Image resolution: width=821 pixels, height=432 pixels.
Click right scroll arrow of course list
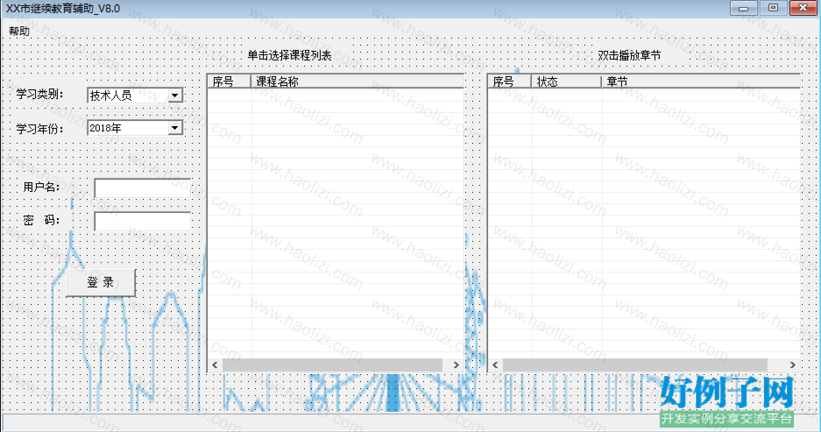click(x=456, y=365)
